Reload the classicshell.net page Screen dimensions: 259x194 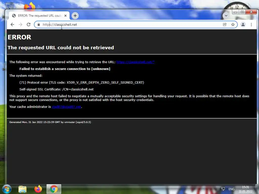coord(29,25)
